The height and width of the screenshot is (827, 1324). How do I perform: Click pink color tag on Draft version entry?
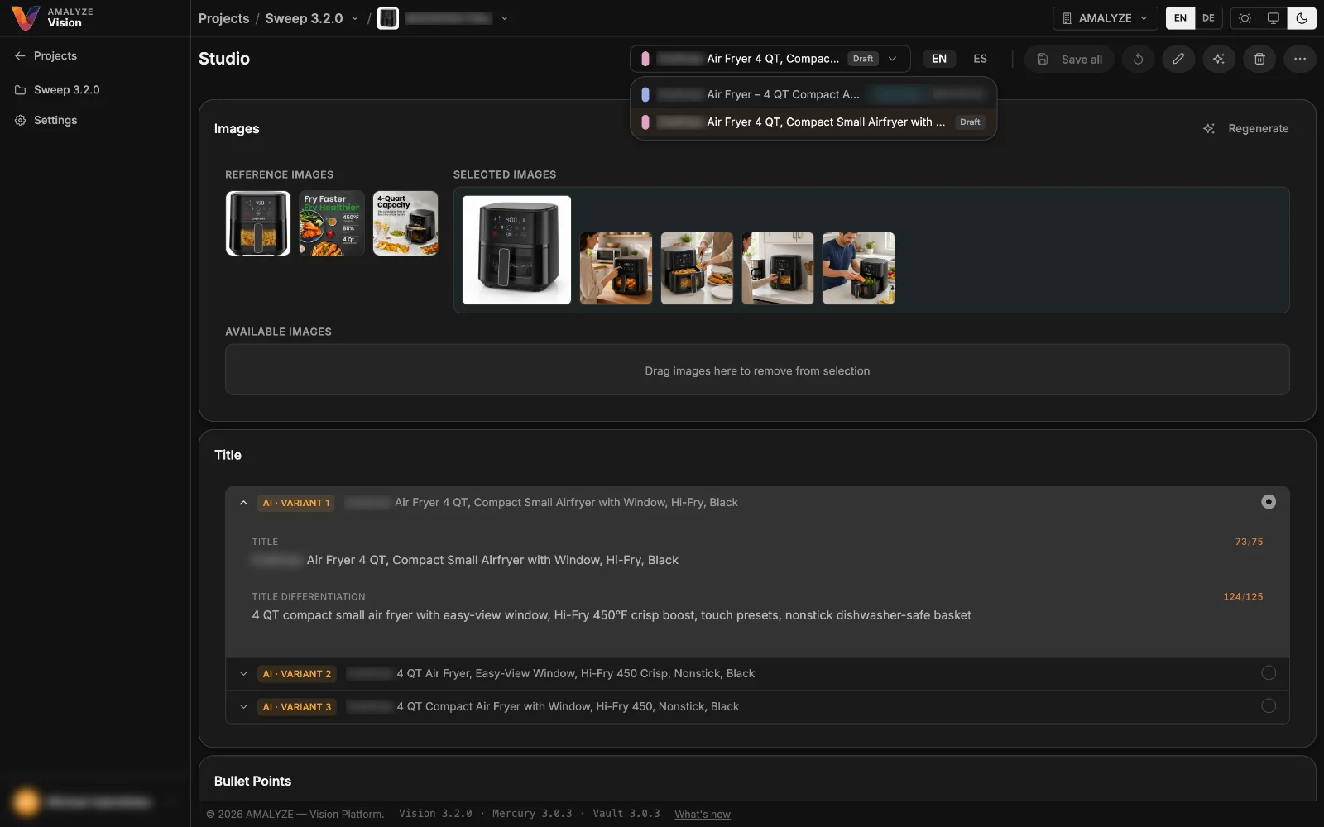[x=645, y=122]
